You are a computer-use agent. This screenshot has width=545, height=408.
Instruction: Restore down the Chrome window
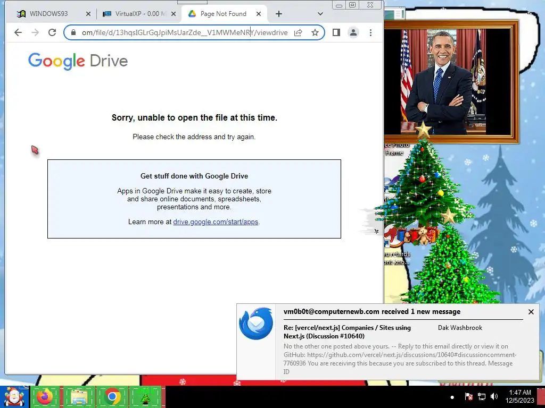(352, 5)
